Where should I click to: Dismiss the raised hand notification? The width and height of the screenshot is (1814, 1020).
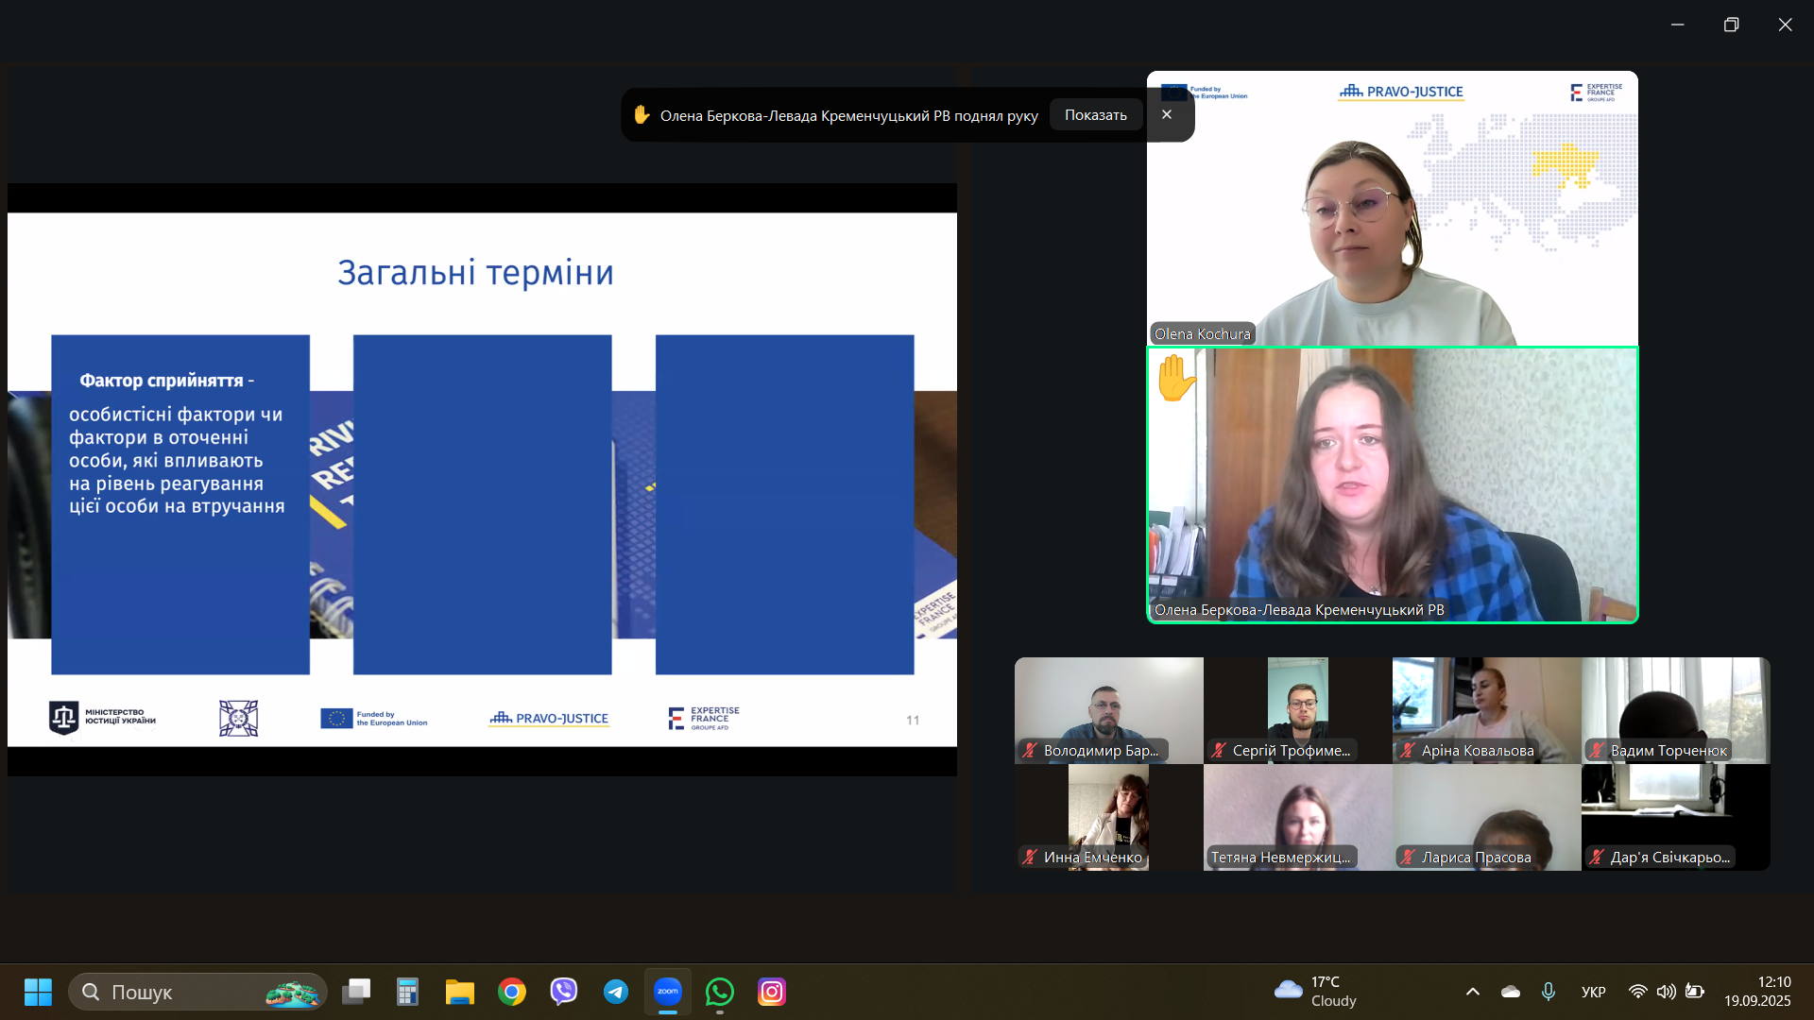tap(1167, 114)
